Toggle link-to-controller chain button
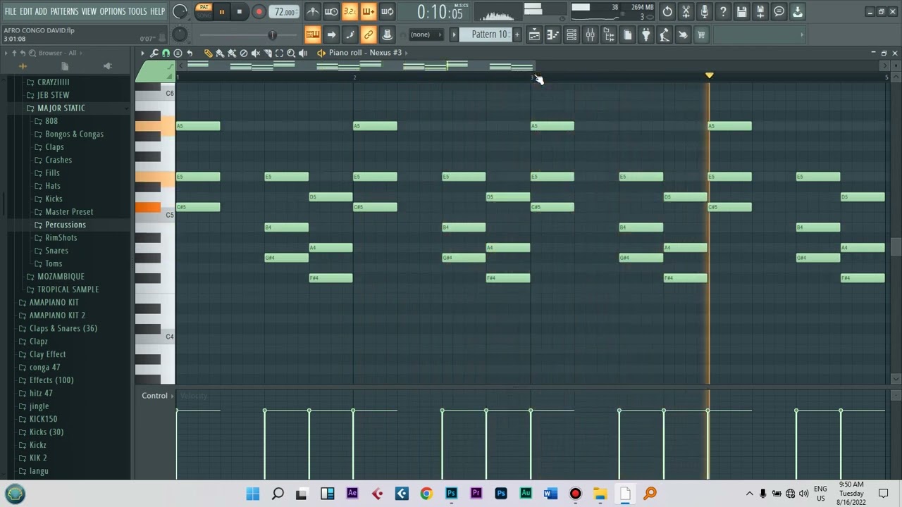 click(369, 35)
